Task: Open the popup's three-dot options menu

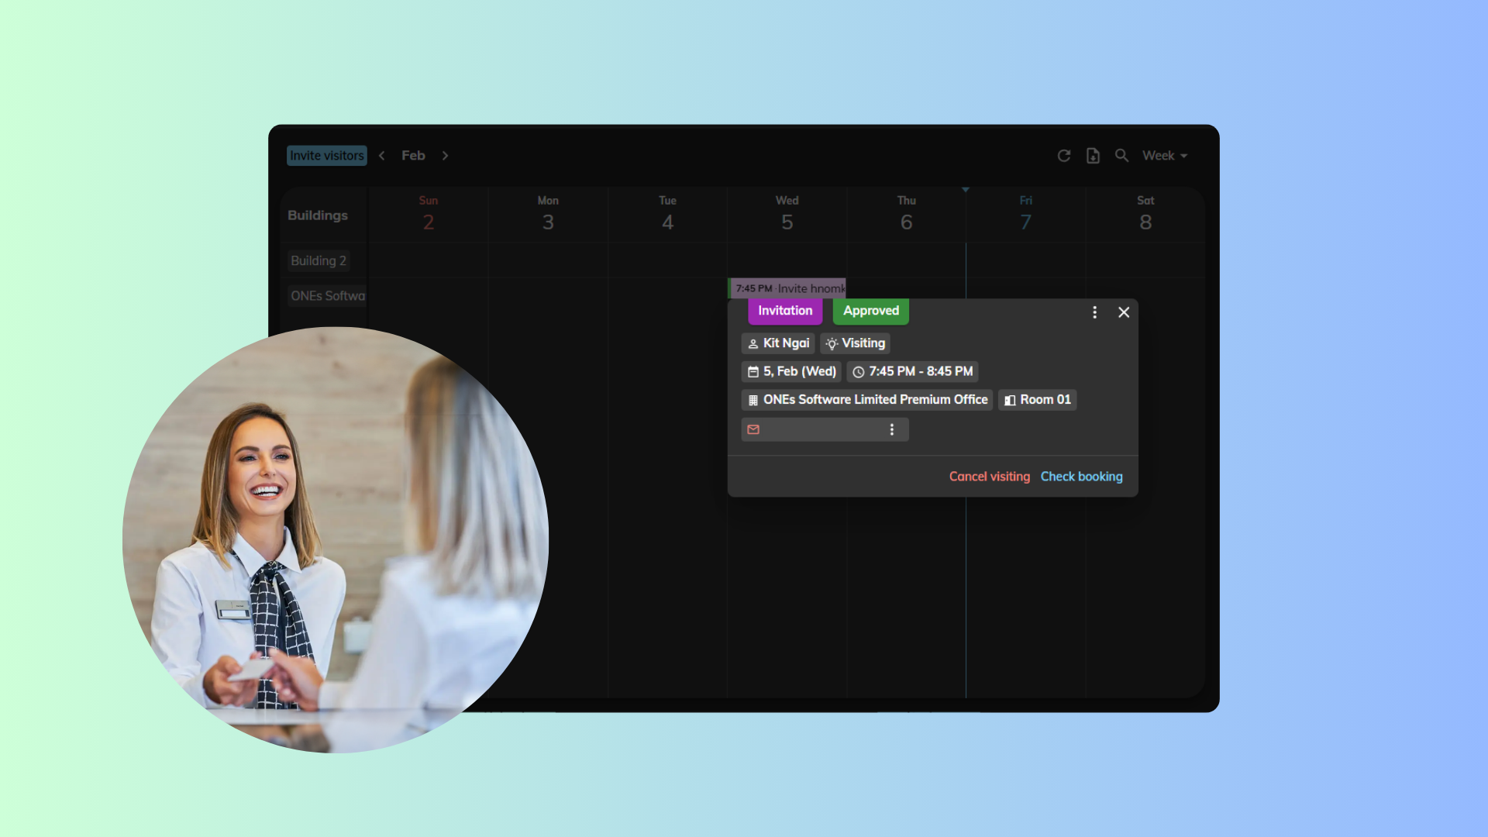Action: [1094, 312]
